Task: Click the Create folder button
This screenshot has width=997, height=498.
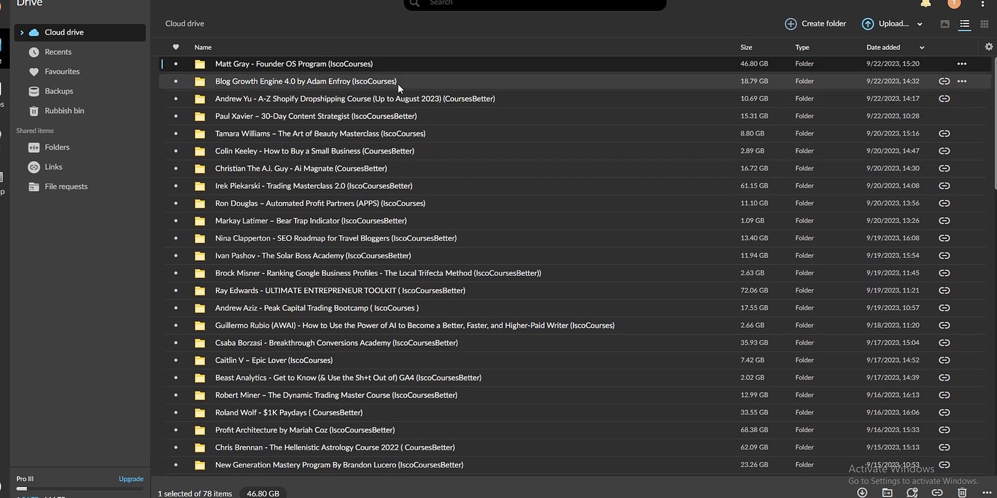Action: coord(816,24)
